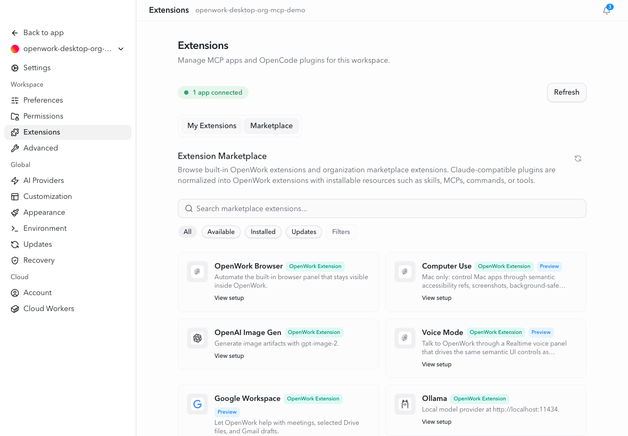Click the Refresh button
The image size is (628, 436).
click(567, 93)
